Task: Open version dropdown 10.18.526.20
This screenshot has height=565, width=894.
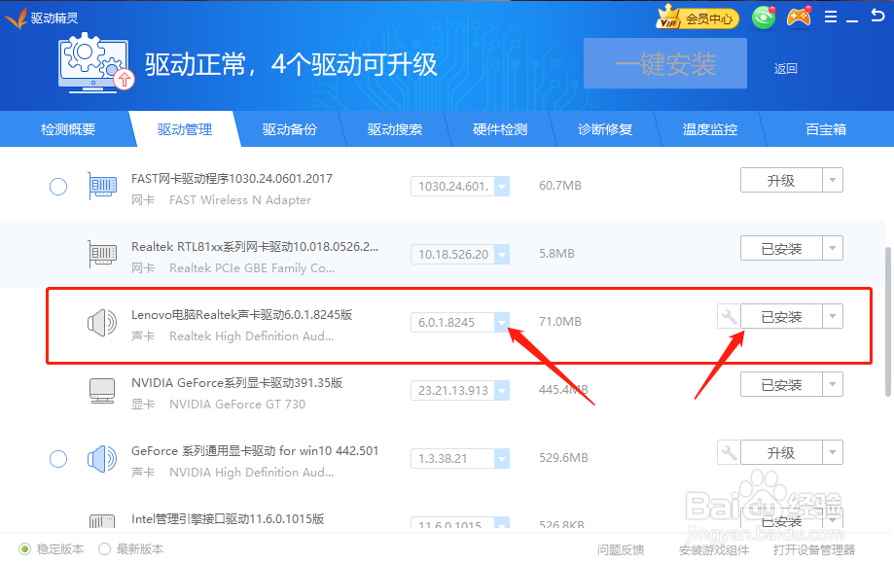Action: click(x=502, y=254)
